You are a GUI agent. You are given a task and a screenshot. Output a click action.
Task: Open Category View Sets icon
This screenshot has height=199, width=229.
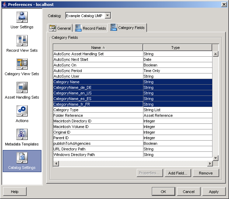click(x=22, y=64)
